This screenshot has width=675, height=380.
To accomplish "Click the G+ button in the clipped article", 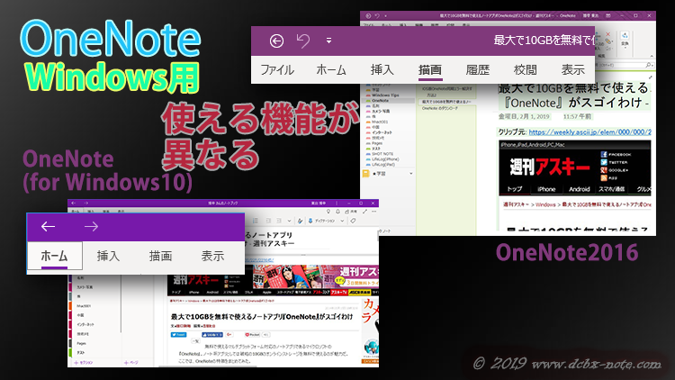I will 229,334.
